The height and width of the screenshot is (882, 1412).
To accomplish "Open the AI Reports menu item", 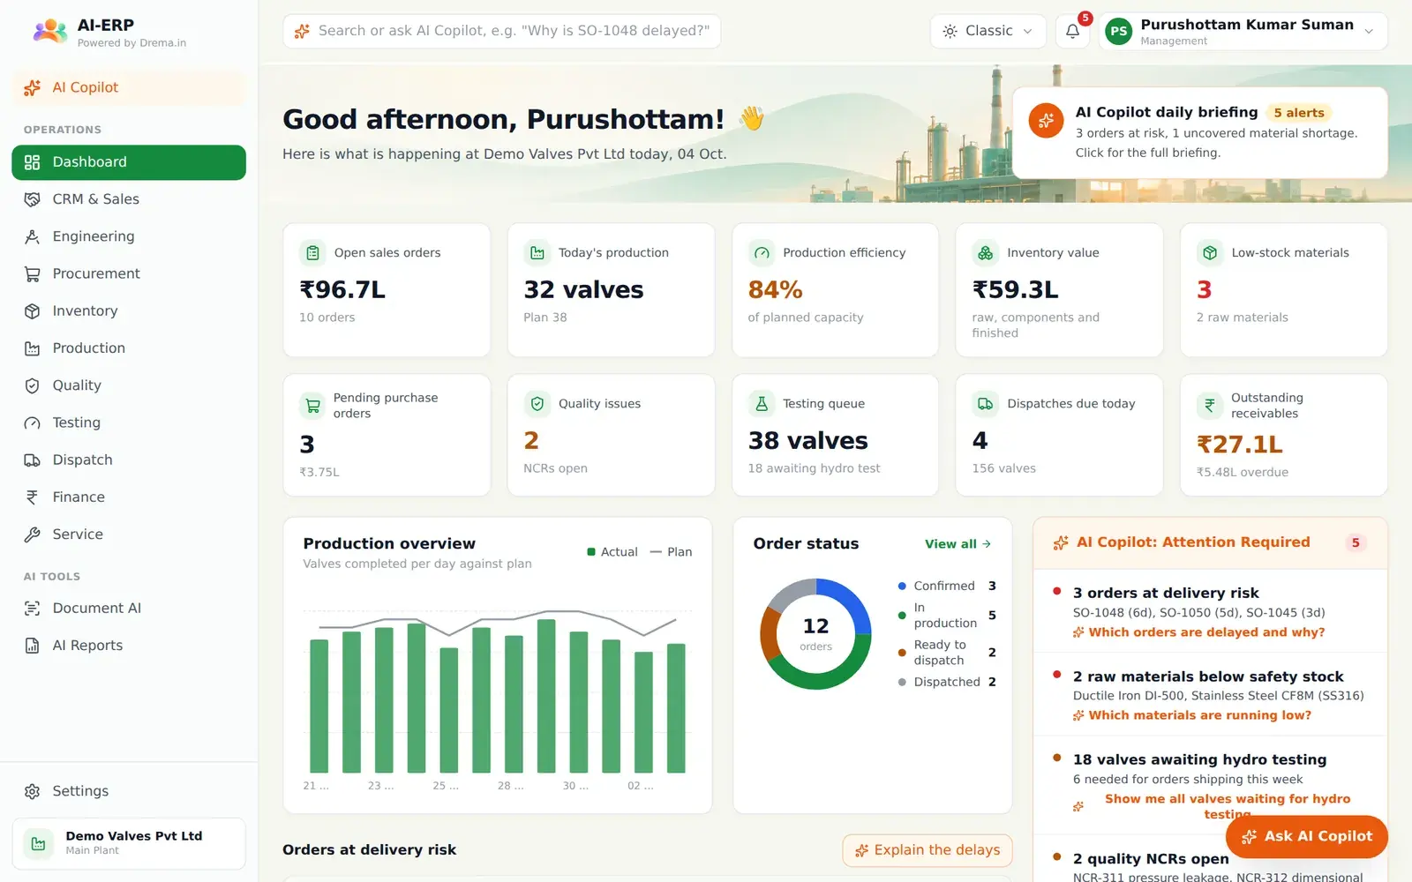I will click(x=129, y=646).
